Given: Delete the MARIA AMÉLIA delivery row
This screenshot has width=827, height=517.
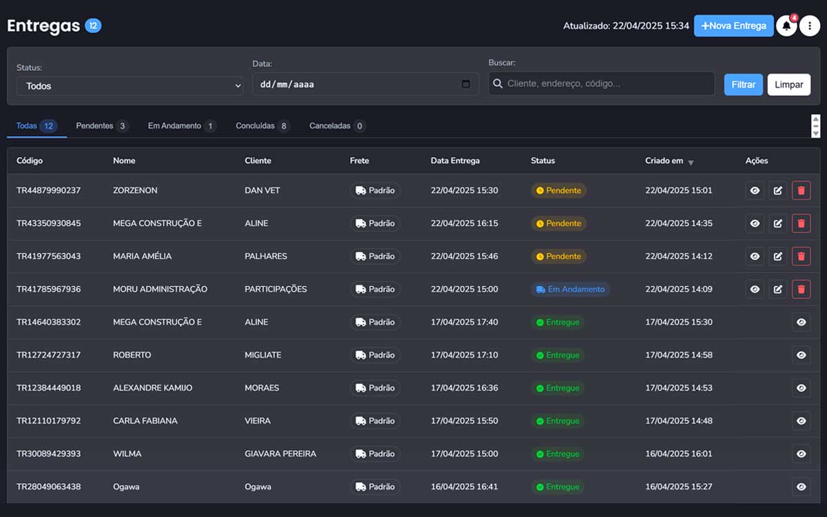Looking at the screenshot, I should (x=801, y=256).
